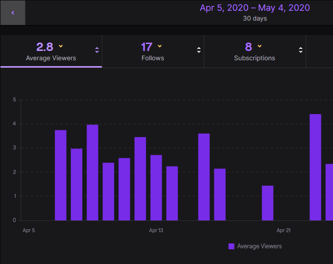The height and width of the screenshot is (264, 333).
Task: Open metric selector arrows on Average Viewers tile
Action: pyautogui.click(x=97, y=50)
